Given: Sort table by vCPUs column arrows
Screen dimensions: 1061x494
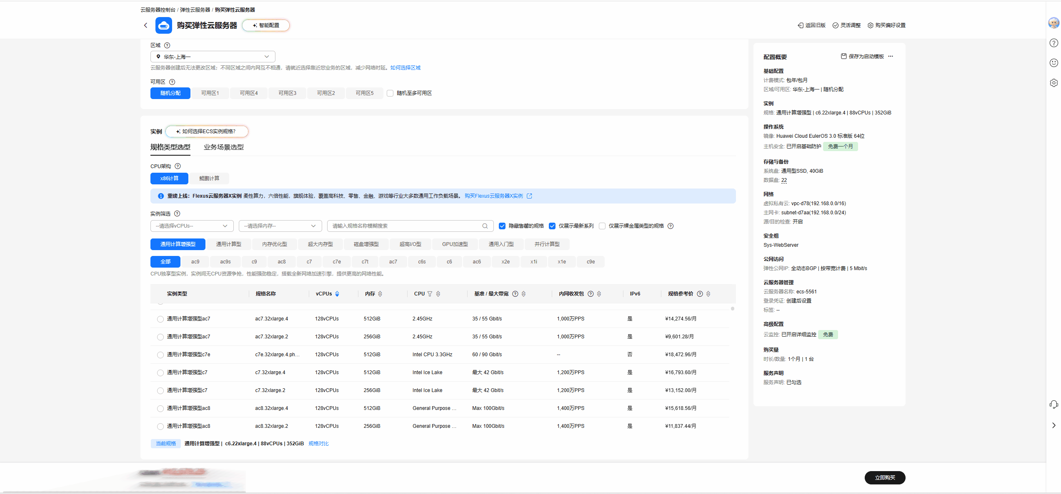Looking at the screenshot, I should (337, 294).
